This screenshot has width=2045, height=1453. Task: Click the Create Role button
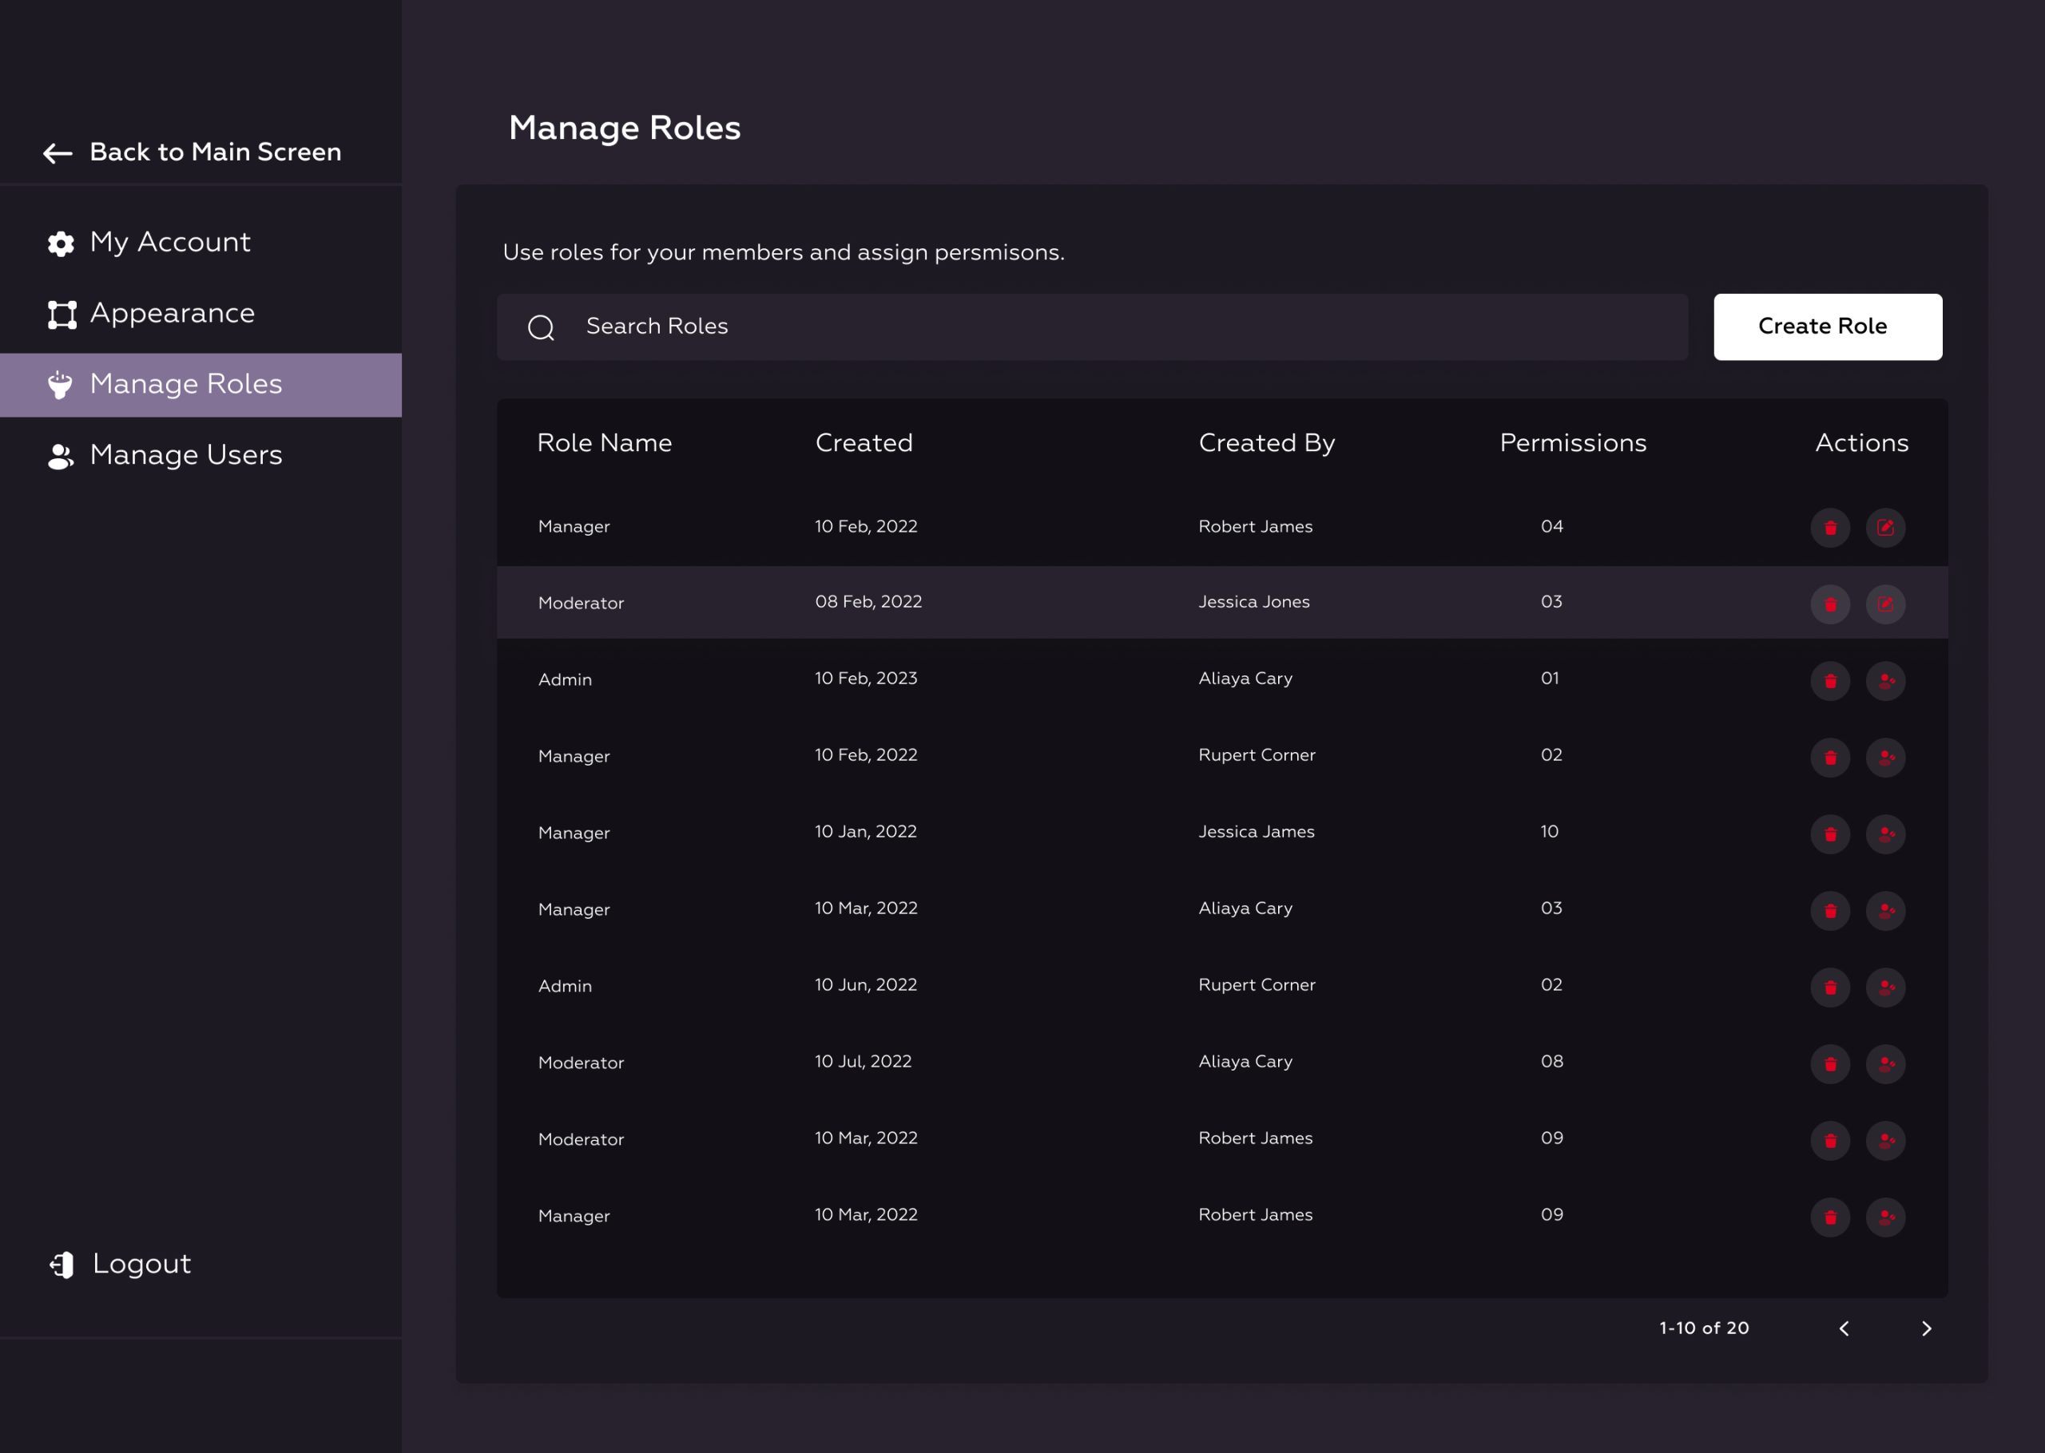tap(1827, 327)
